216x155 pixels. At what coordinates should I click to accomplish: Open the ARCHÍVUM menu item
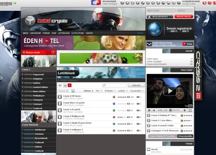pyautogui.click(x=35, y=33)
